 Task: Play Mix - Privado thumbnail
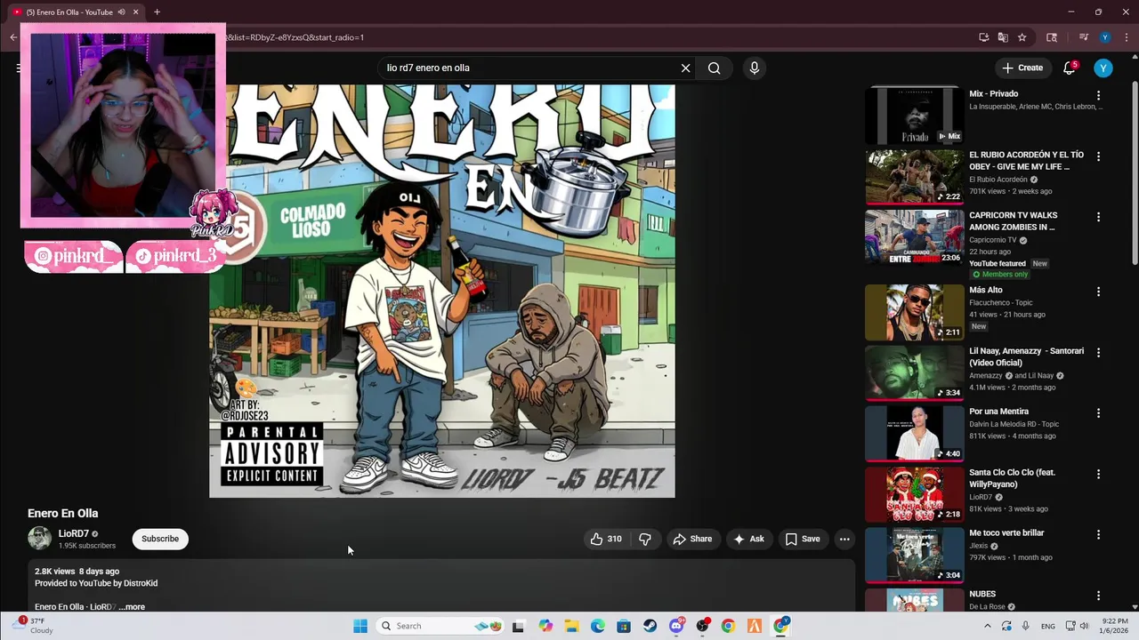point(915,116)
